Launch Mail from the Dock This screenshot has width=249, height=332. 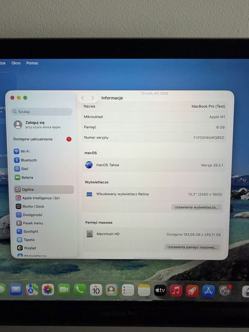(x=16, y=289)
